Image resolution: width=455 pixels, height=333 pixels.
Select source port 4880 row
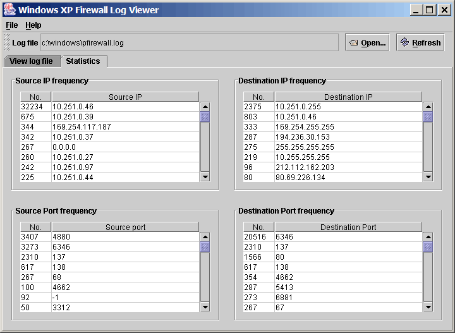[x=110, y=237]
